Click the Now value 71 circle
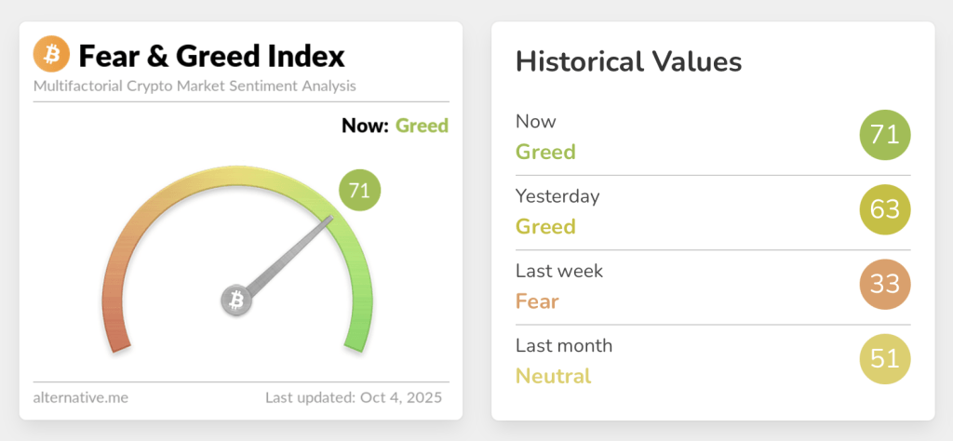This screenshot has height=441, width=953. pyautogui.click(x=884, y=136)
